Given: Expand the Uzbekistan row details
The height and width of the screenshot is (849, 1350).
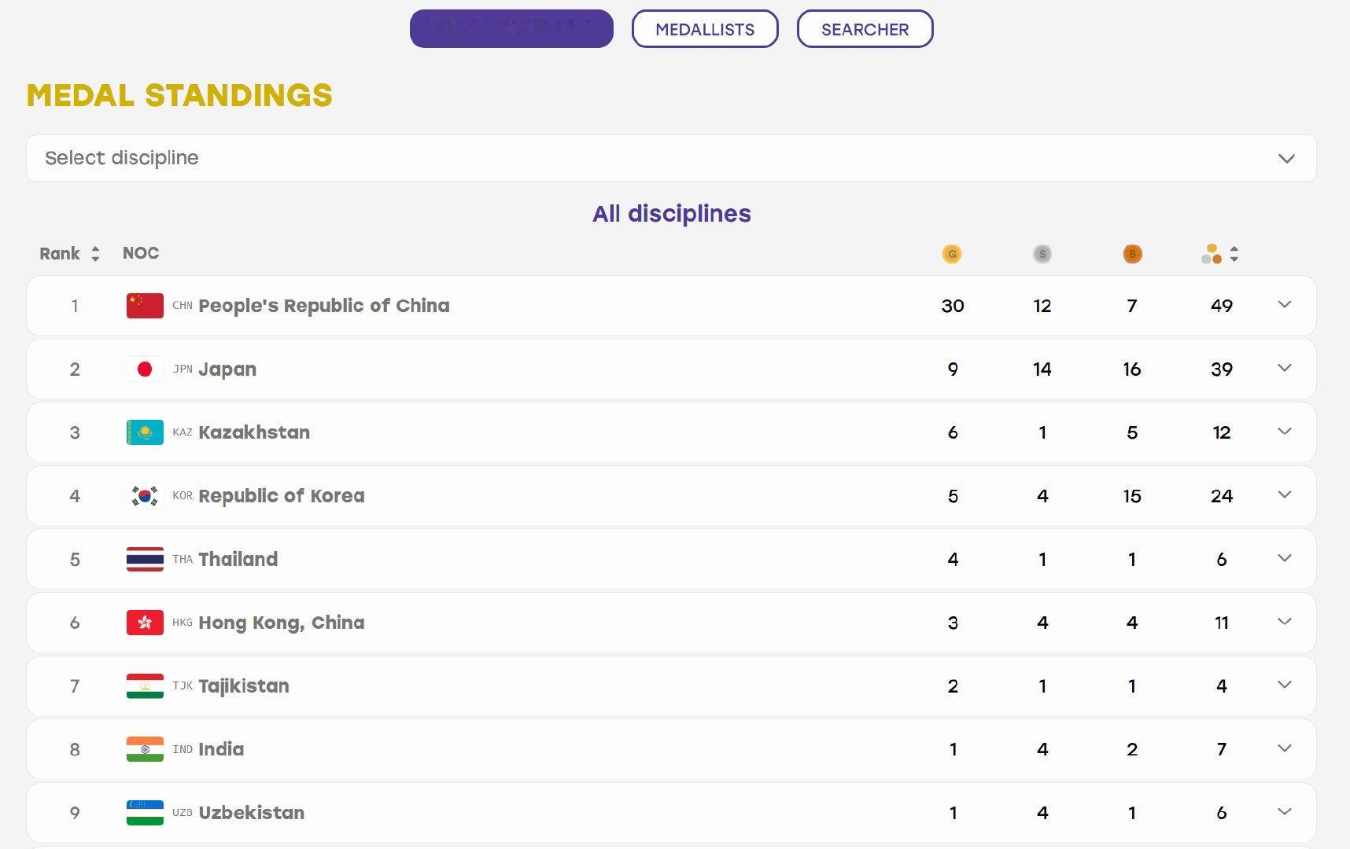Looking at the screenshot, I should [1285, 812].
